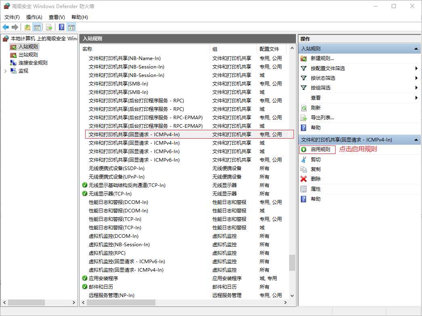Viewport: 422px width, 316px height.
Task: Click the 监视 tree icon
Action: [x=13, y=71]
